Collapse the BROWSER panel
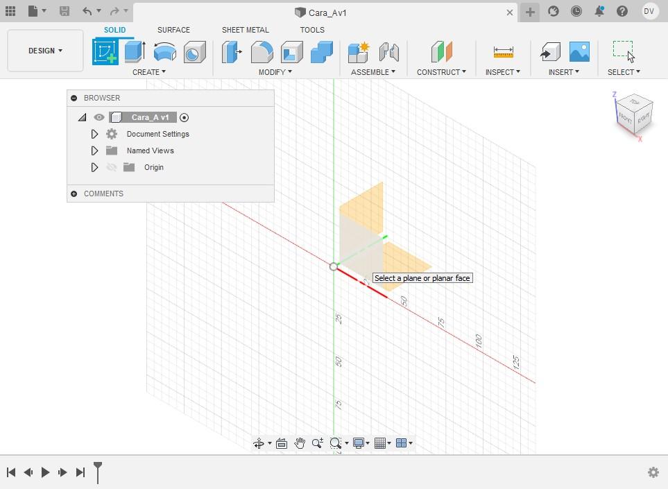 coord(74,98)
